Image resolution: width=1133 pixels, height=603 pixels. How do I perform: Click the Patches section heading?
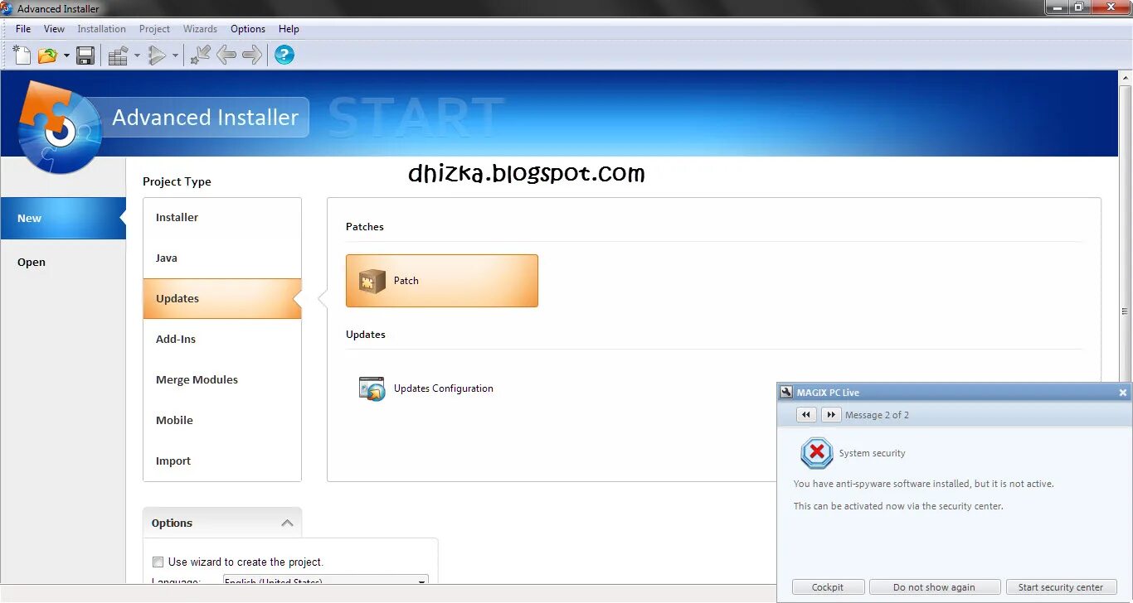pos(365,227)
